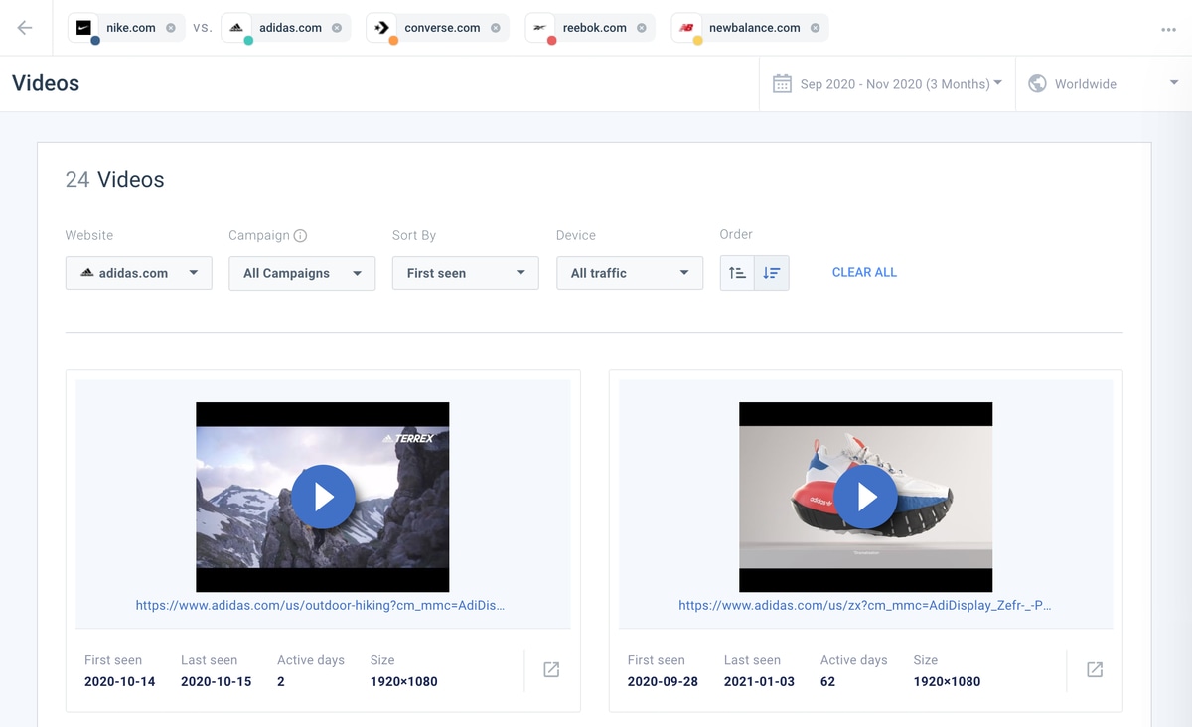
Task: Play the ZX sneaker video
Action: click(x=866, y=497)
